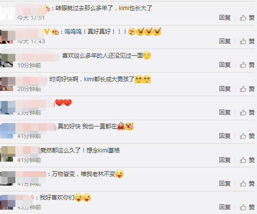
Task: Open avatar of 万物皆变 commenter
Action: [7, 178]
